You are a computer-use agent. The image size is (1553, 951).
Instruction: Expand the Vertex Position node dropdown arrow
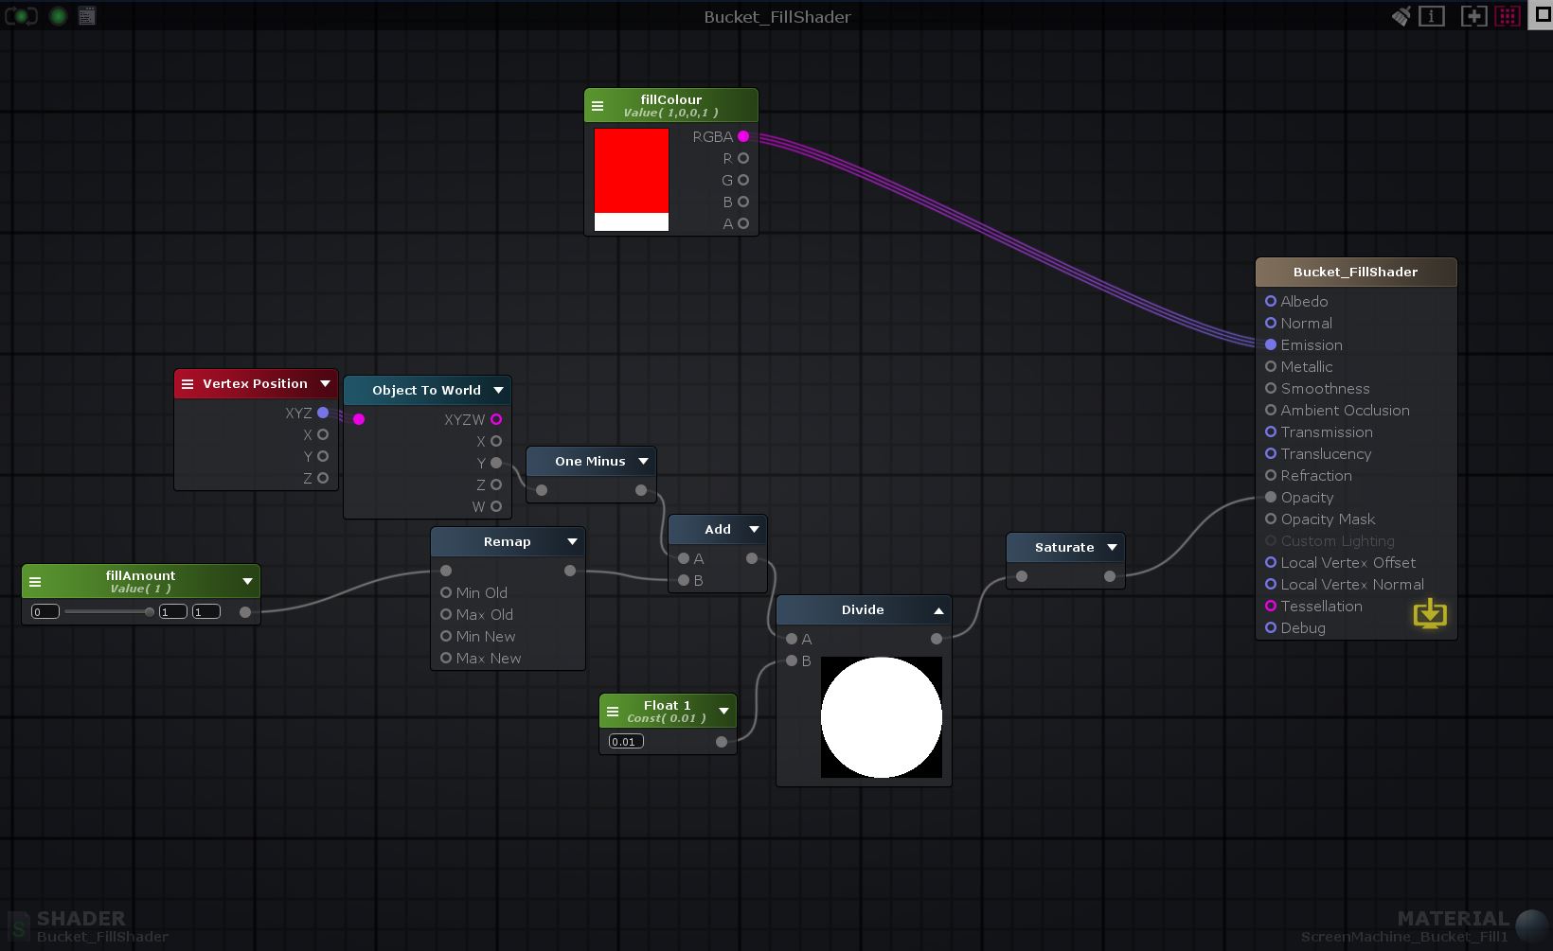pyautogui.click(x=325, y=384)
